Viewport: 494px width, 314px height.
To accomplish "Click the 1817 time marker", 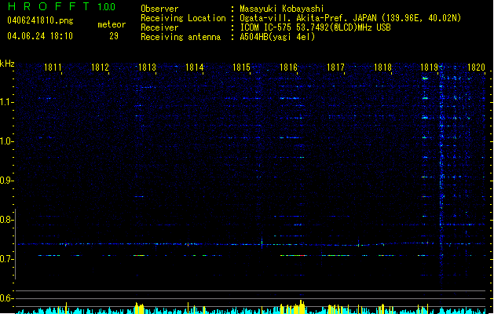I will coord(335,68).
